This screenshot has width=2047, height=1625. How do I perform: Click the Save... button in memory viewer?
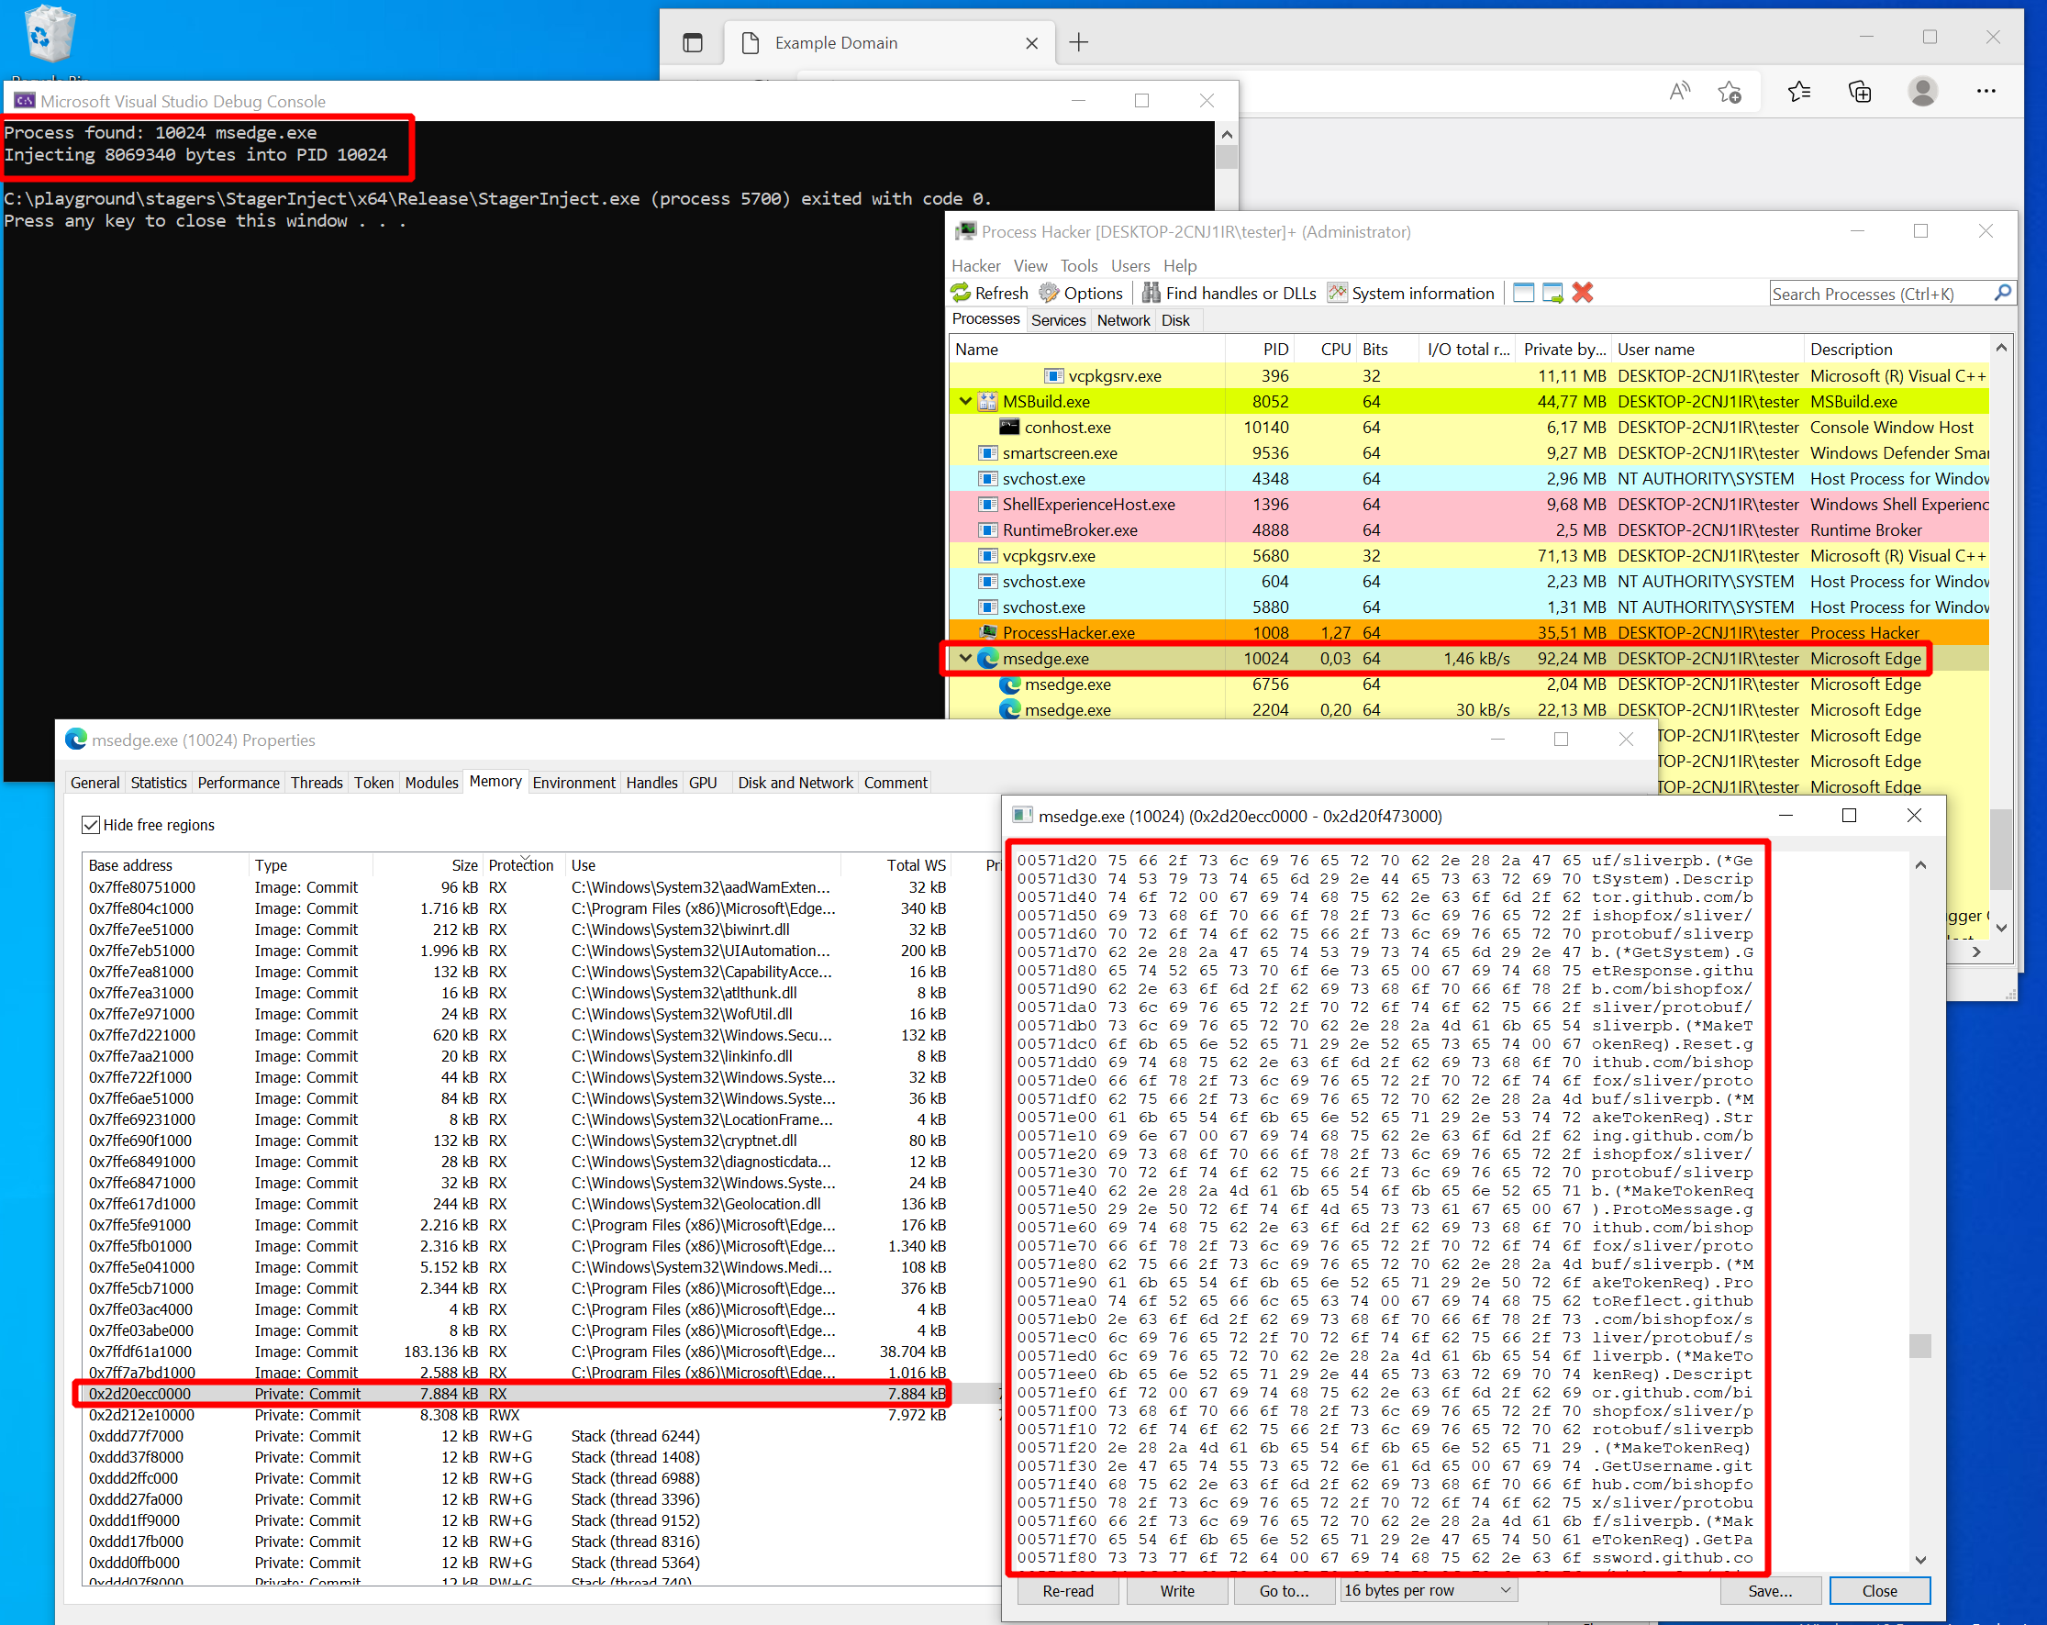(1770, 1591)
